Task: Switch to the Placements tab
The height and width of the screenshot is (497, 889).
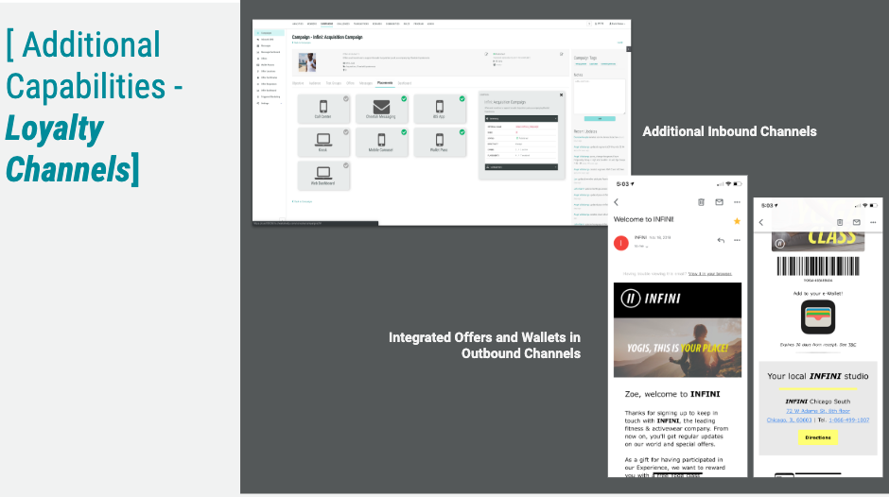Action: coord(385,83)
